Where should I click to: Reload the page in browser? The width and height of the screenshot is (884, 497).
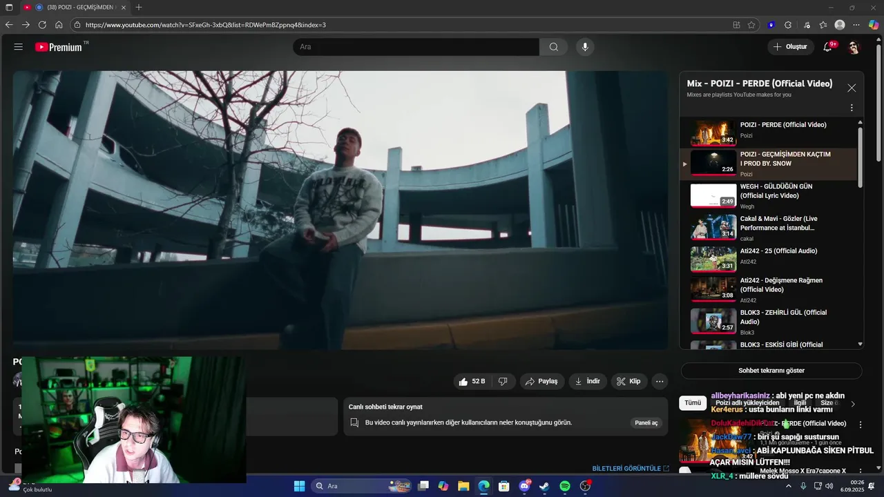tap(42, 25)
